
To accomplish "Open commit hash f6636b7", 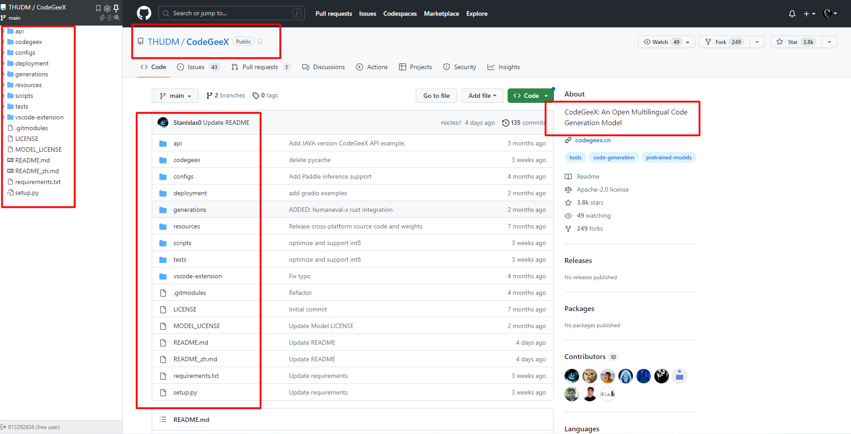I will click(451, 123).
